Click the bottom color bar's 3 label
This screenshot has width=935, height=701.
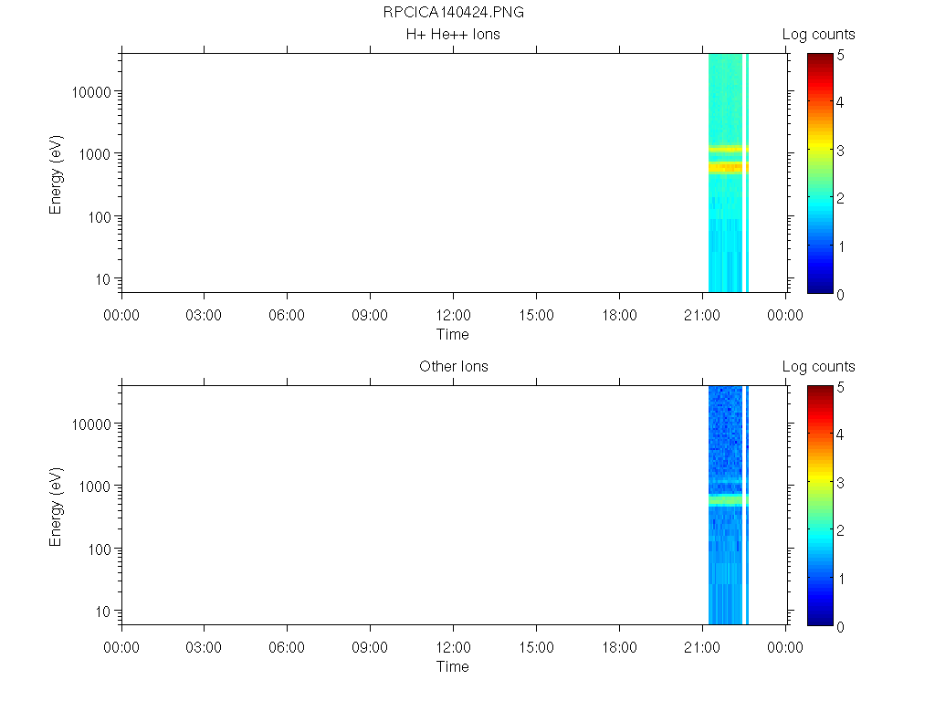(840, 483)
